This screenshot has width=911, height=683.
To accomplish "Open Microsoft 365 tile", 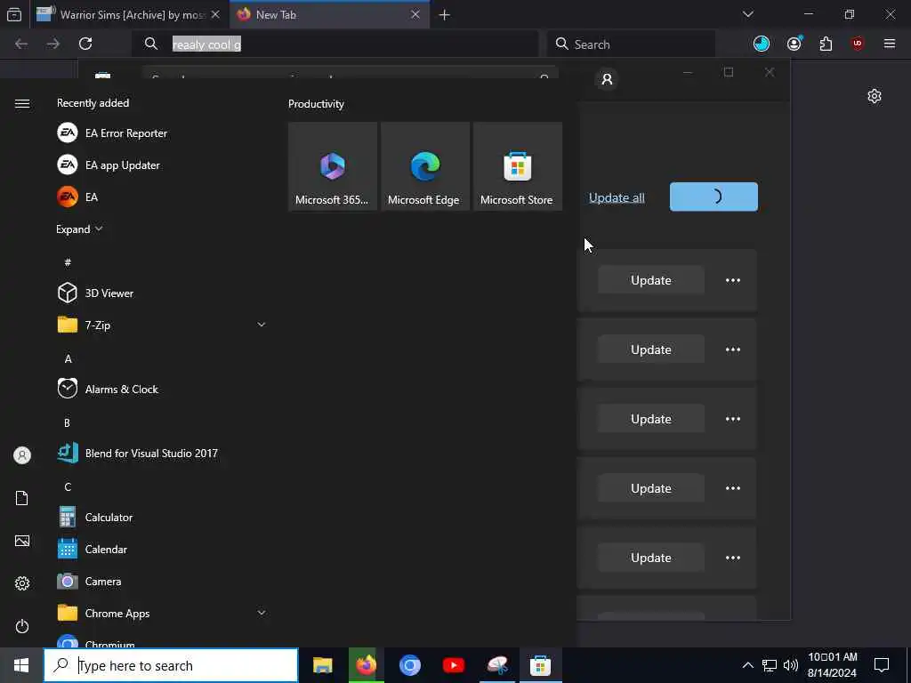I will click(x=333, y=166).
